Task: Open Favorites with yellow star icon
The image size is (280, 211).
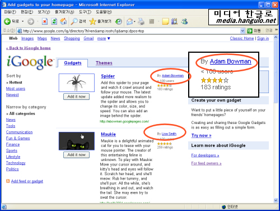Action: click(x=92, y=21)
